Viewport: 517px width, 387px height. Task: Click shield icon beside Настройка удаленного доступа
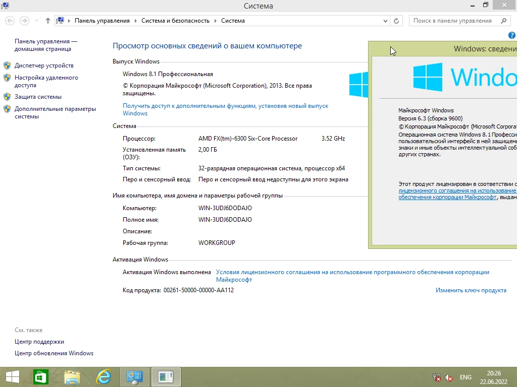pos(7,78)
